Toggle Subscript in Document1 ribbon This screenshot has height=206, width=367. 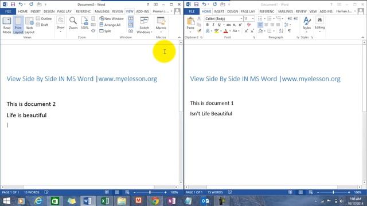click(235, 25)
